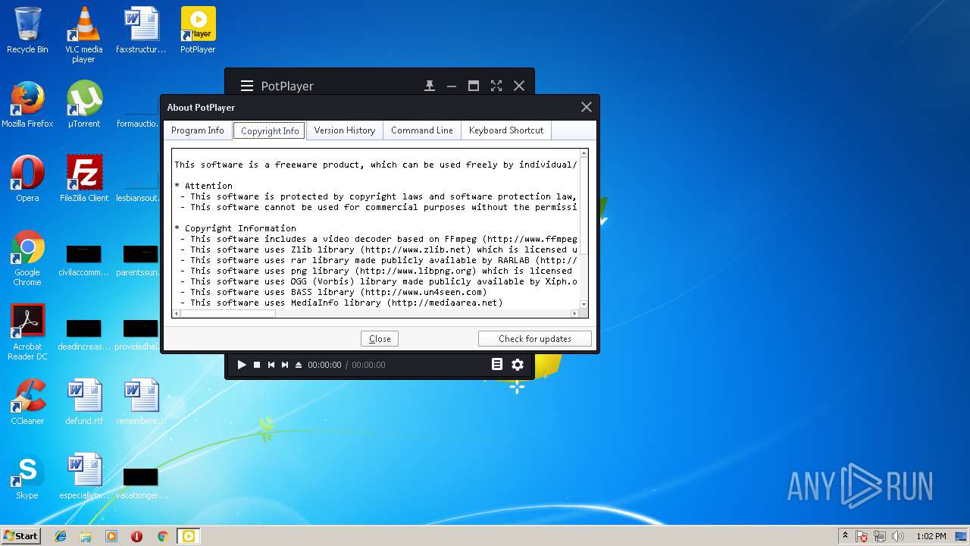Open Opera from the taskbar

pyautogui.click(x=136, y=536)
